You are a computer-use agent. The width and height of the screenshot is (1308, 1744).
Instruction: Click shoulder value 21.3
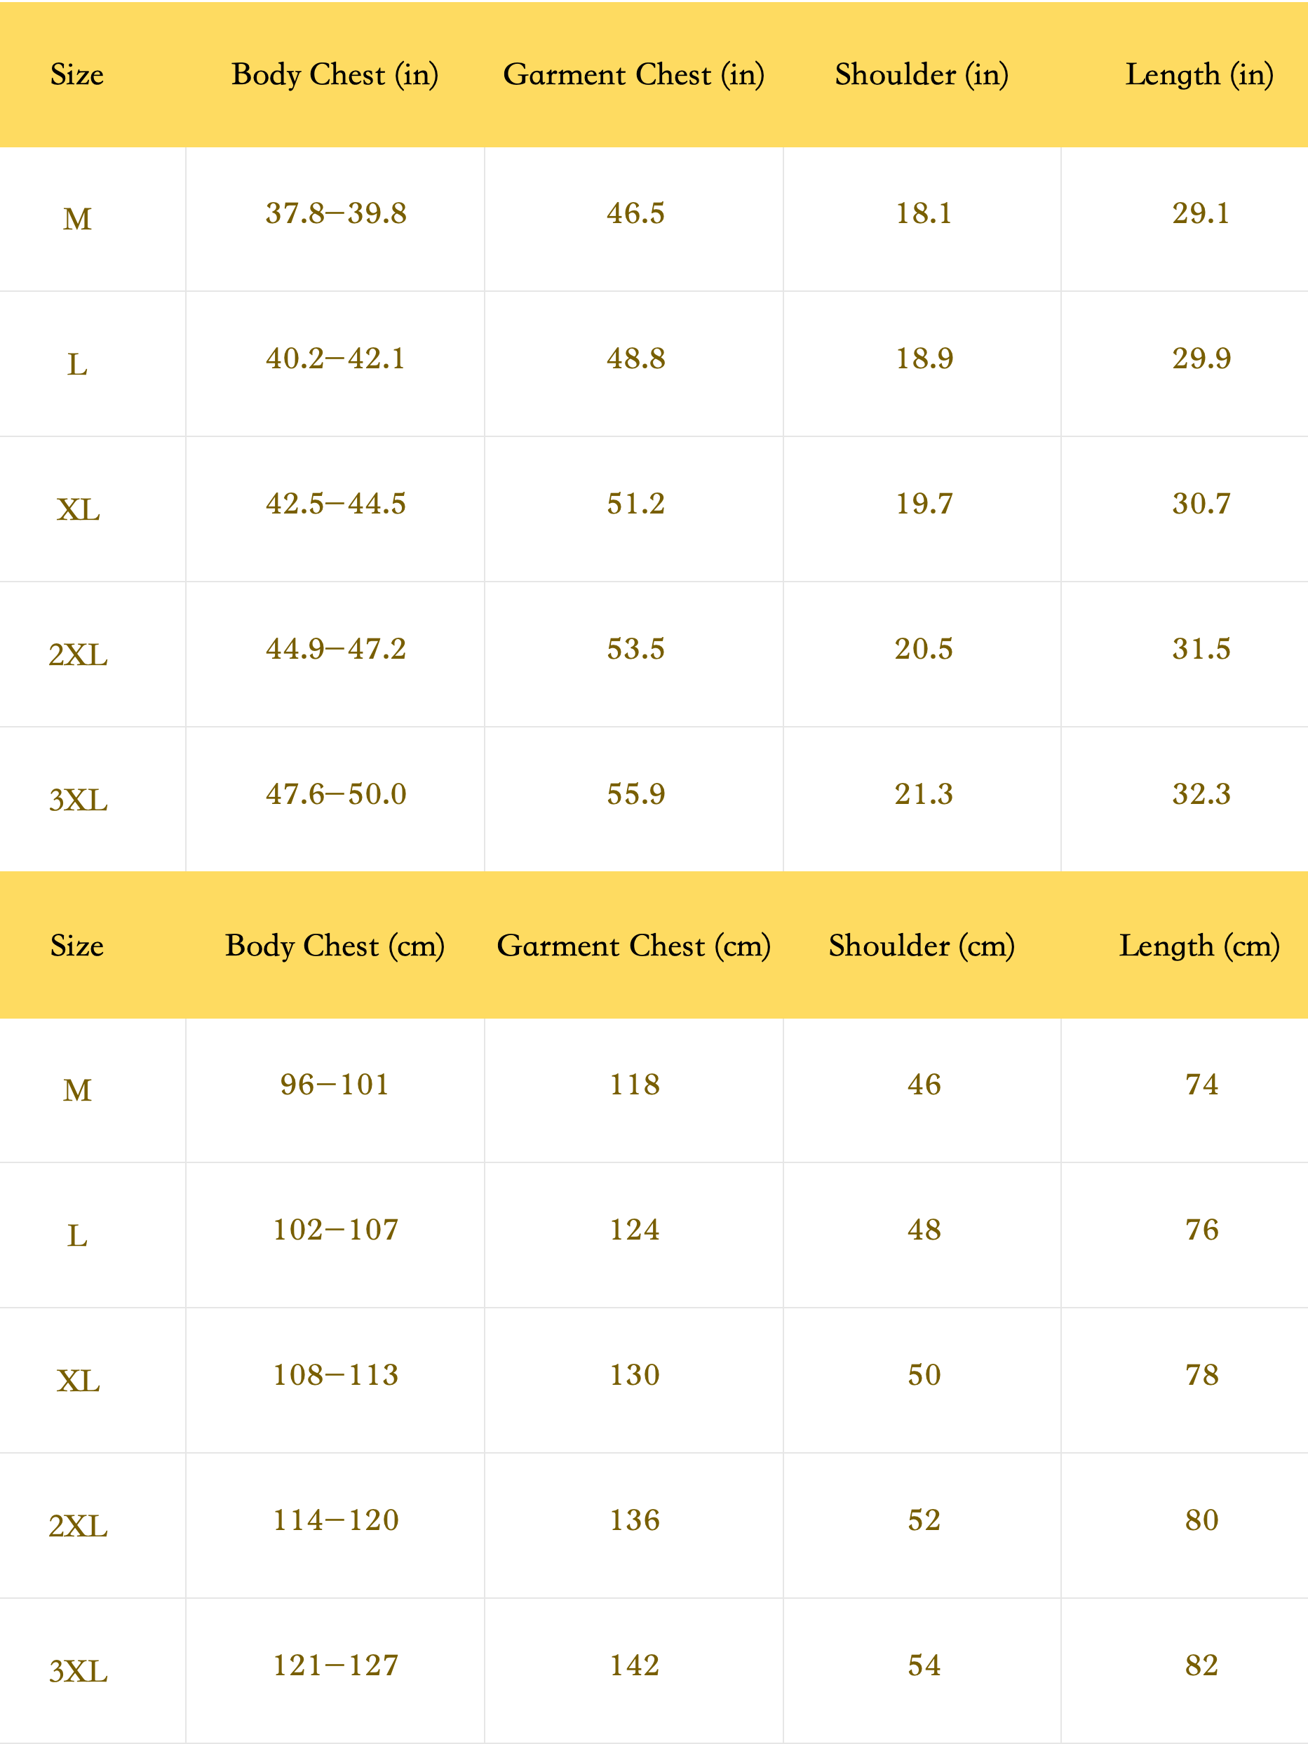click(x=924, y=794)
